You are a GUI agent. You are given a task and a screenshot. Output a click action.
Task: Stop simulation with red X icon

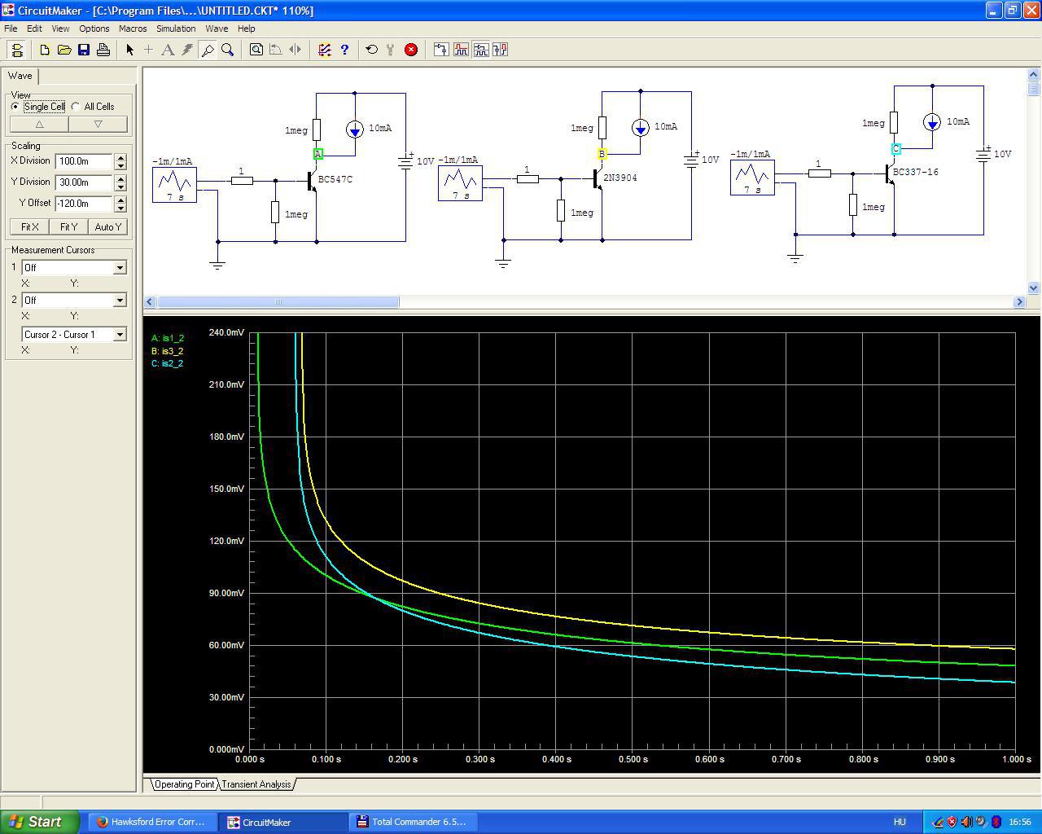point(411,50)
